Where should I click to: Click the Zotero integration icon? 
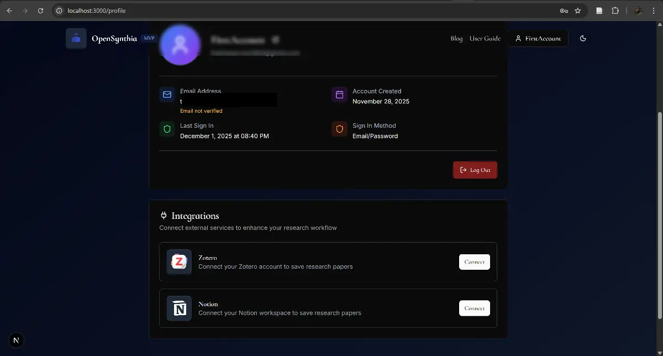point(179,261)
